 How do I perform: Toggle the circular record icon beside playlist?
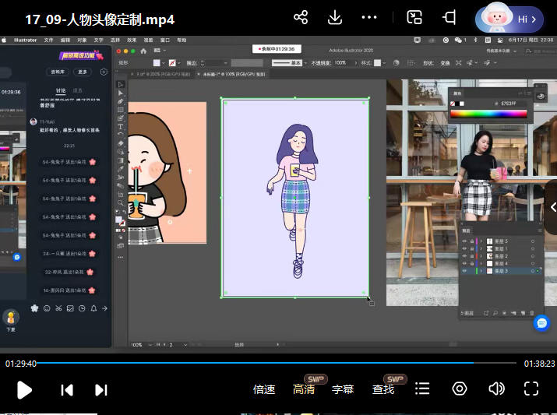pos(460,389)
